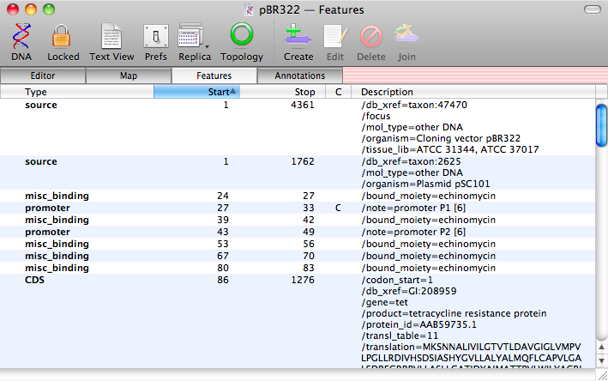608x381 pixels.
Task: Click /gene=tet description line
Action: (384, 302)
